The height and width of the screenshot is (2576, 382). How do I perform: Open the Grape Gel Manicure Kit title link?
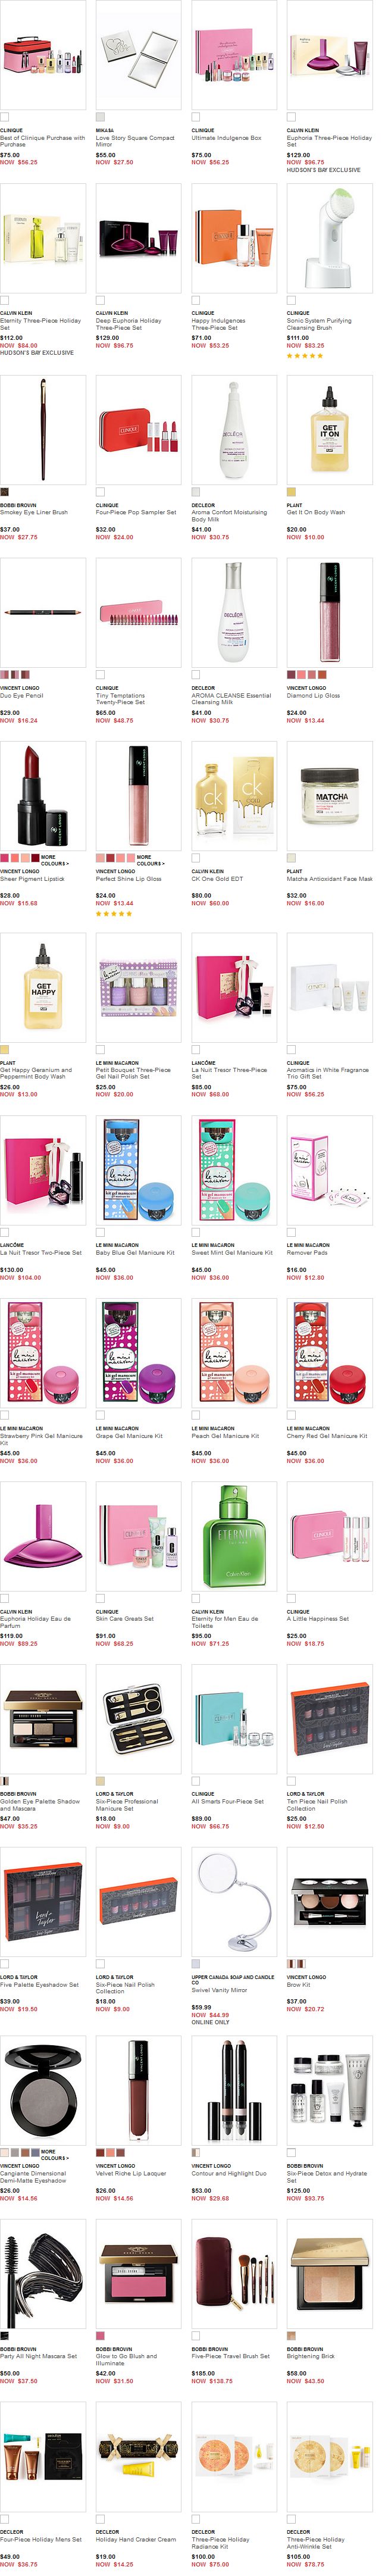pos(131,1435)
